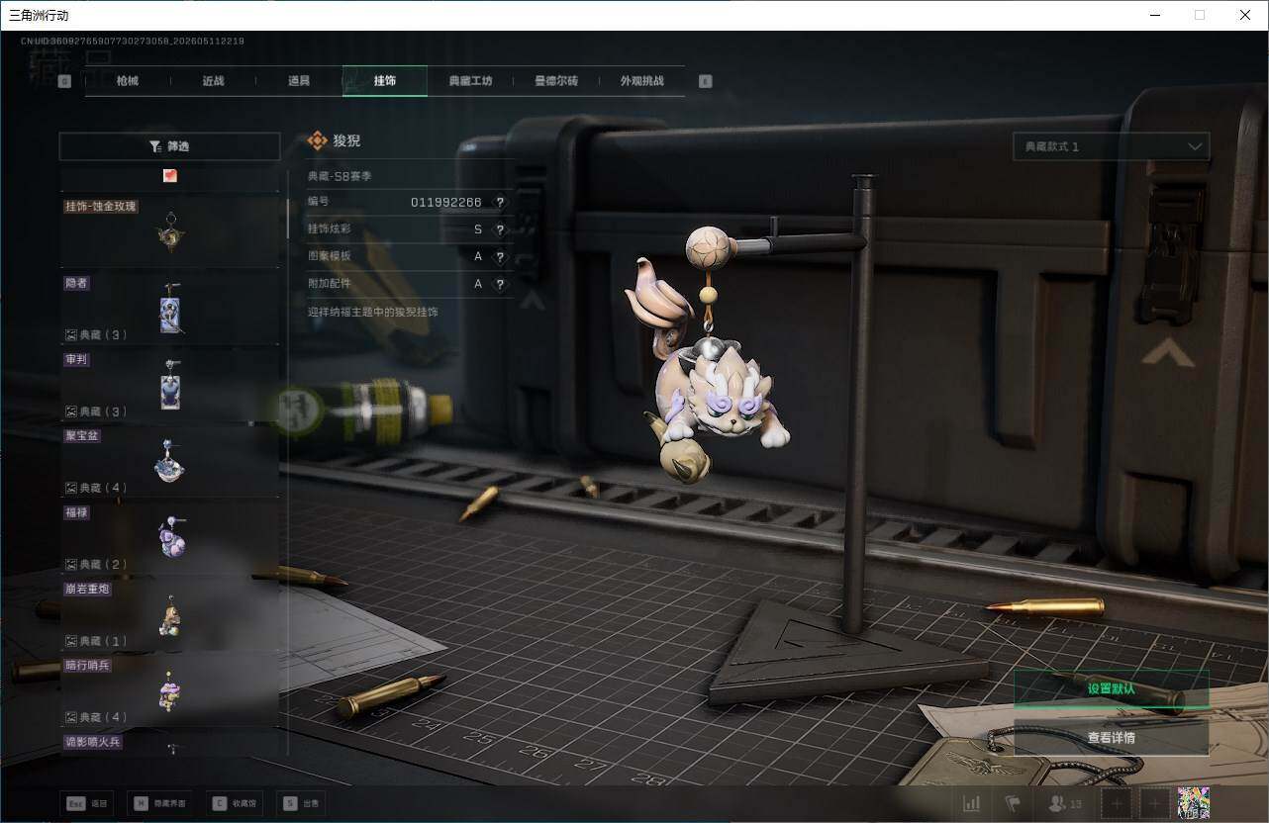Expand 典藏 variants under 隐者
This screenshot has width=1269, height=823.
pyautogui.click(x=96, y=335)
